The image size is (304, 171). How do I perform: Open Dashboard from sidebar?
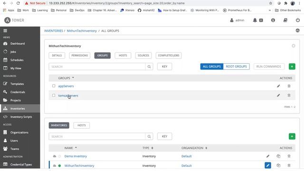click(18, 44)
